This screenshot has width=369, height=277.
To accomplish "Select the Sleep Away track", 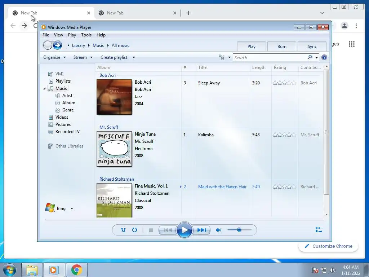I will [209, 83].
